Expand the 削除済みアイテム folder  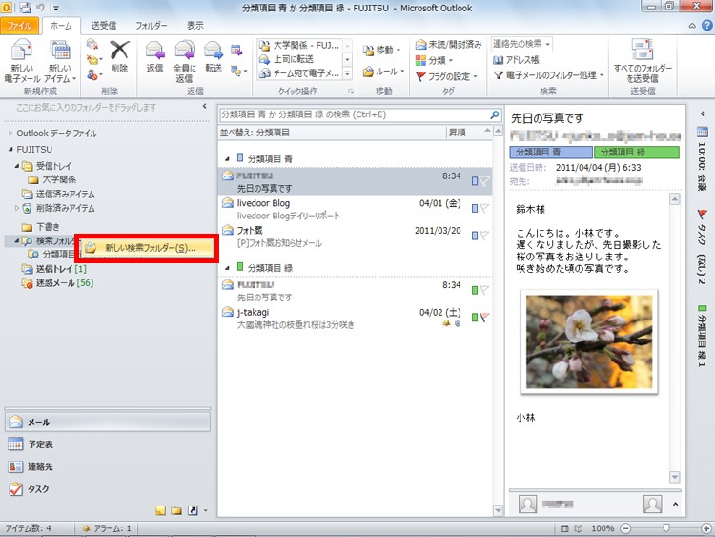(x=17, y=208)
